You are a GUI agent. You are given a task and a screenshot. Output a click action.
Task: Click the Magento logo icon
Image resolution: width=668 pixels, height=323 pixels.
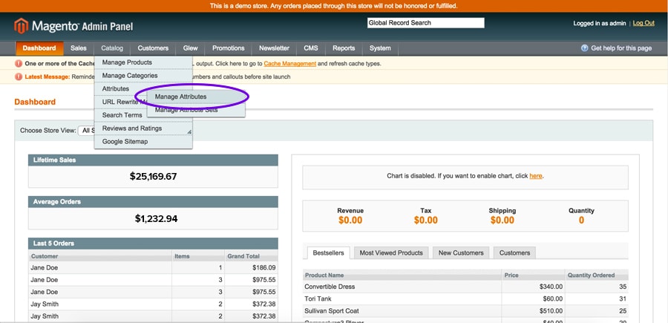(x=21, y=26)
